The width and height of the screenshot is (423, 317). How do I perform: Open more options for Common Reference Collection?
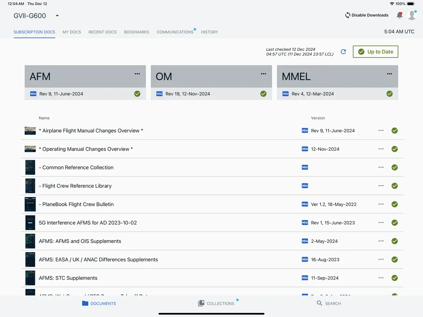[381, 167]
